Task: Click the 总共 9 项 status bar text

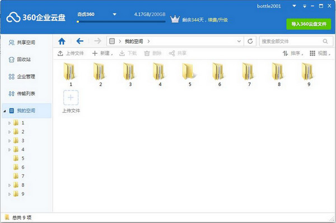Action: (22, 217)
